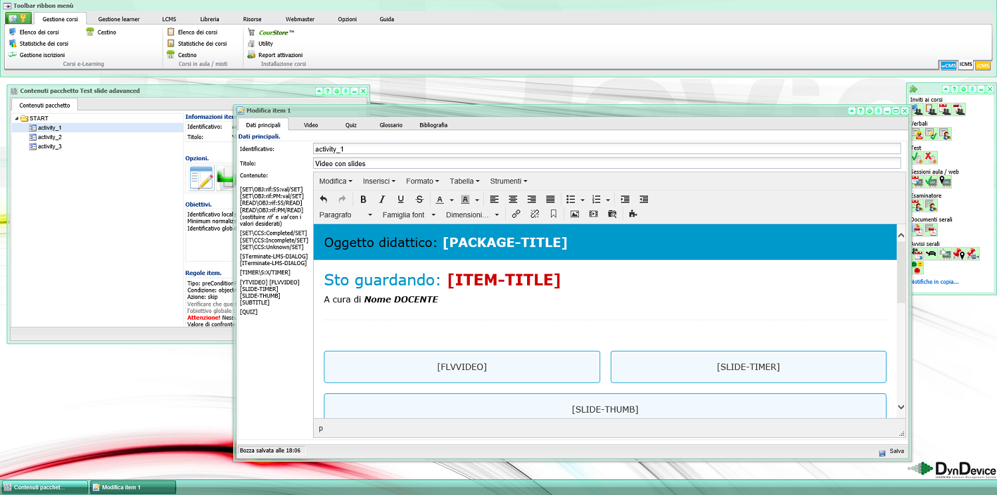Image resolution: width=997 pixels, height=495 pixels.
Task: Switch to the Glossario tab
Action: [x=391, y=125]
